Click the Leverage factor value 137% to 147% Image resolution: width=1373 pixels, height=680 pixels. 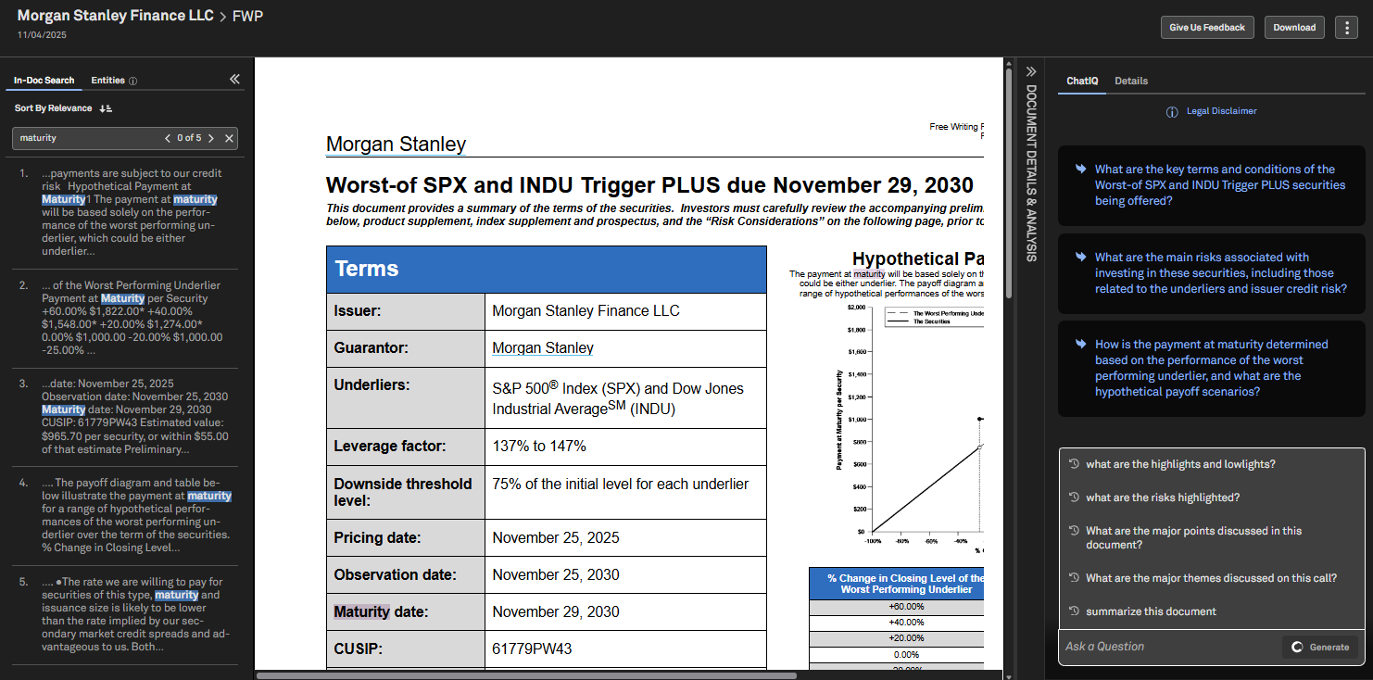[539, 447]
